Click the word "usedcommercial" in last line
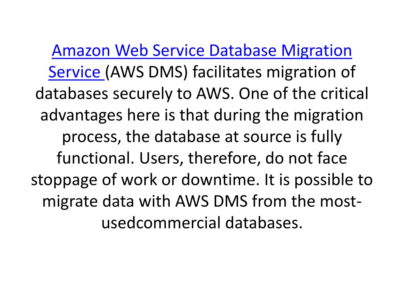Viewport: 404px width, 303px height. point(161,223)
